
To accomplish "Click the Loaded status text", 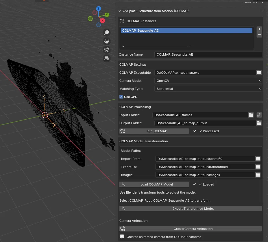I will (x=208, y=184).
